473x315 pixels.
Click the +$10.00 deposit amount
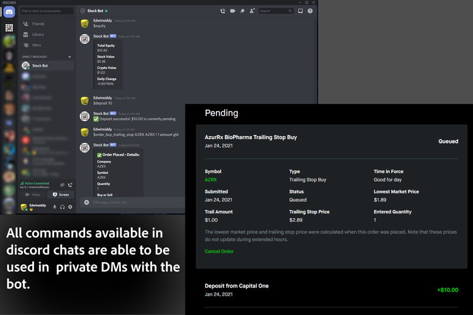[448, 290]
